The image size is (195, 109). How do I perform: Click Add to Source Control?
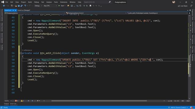pyautogui.click(x=178, y=107)
